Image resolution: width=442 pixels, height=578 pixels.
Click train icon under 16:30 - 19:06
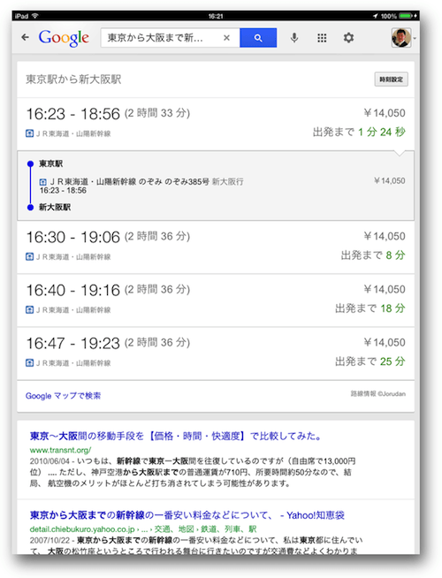tap(29, 256)
